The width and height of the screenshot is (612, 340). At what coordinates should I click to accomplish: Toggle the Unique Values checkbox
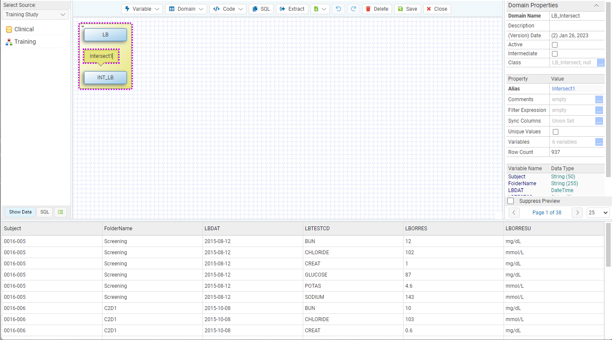[555, 132]
